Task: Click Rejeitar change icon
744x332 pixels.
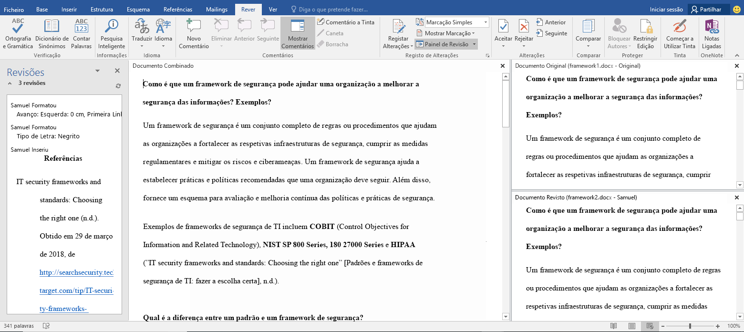Action: click(x=524, y=27)
